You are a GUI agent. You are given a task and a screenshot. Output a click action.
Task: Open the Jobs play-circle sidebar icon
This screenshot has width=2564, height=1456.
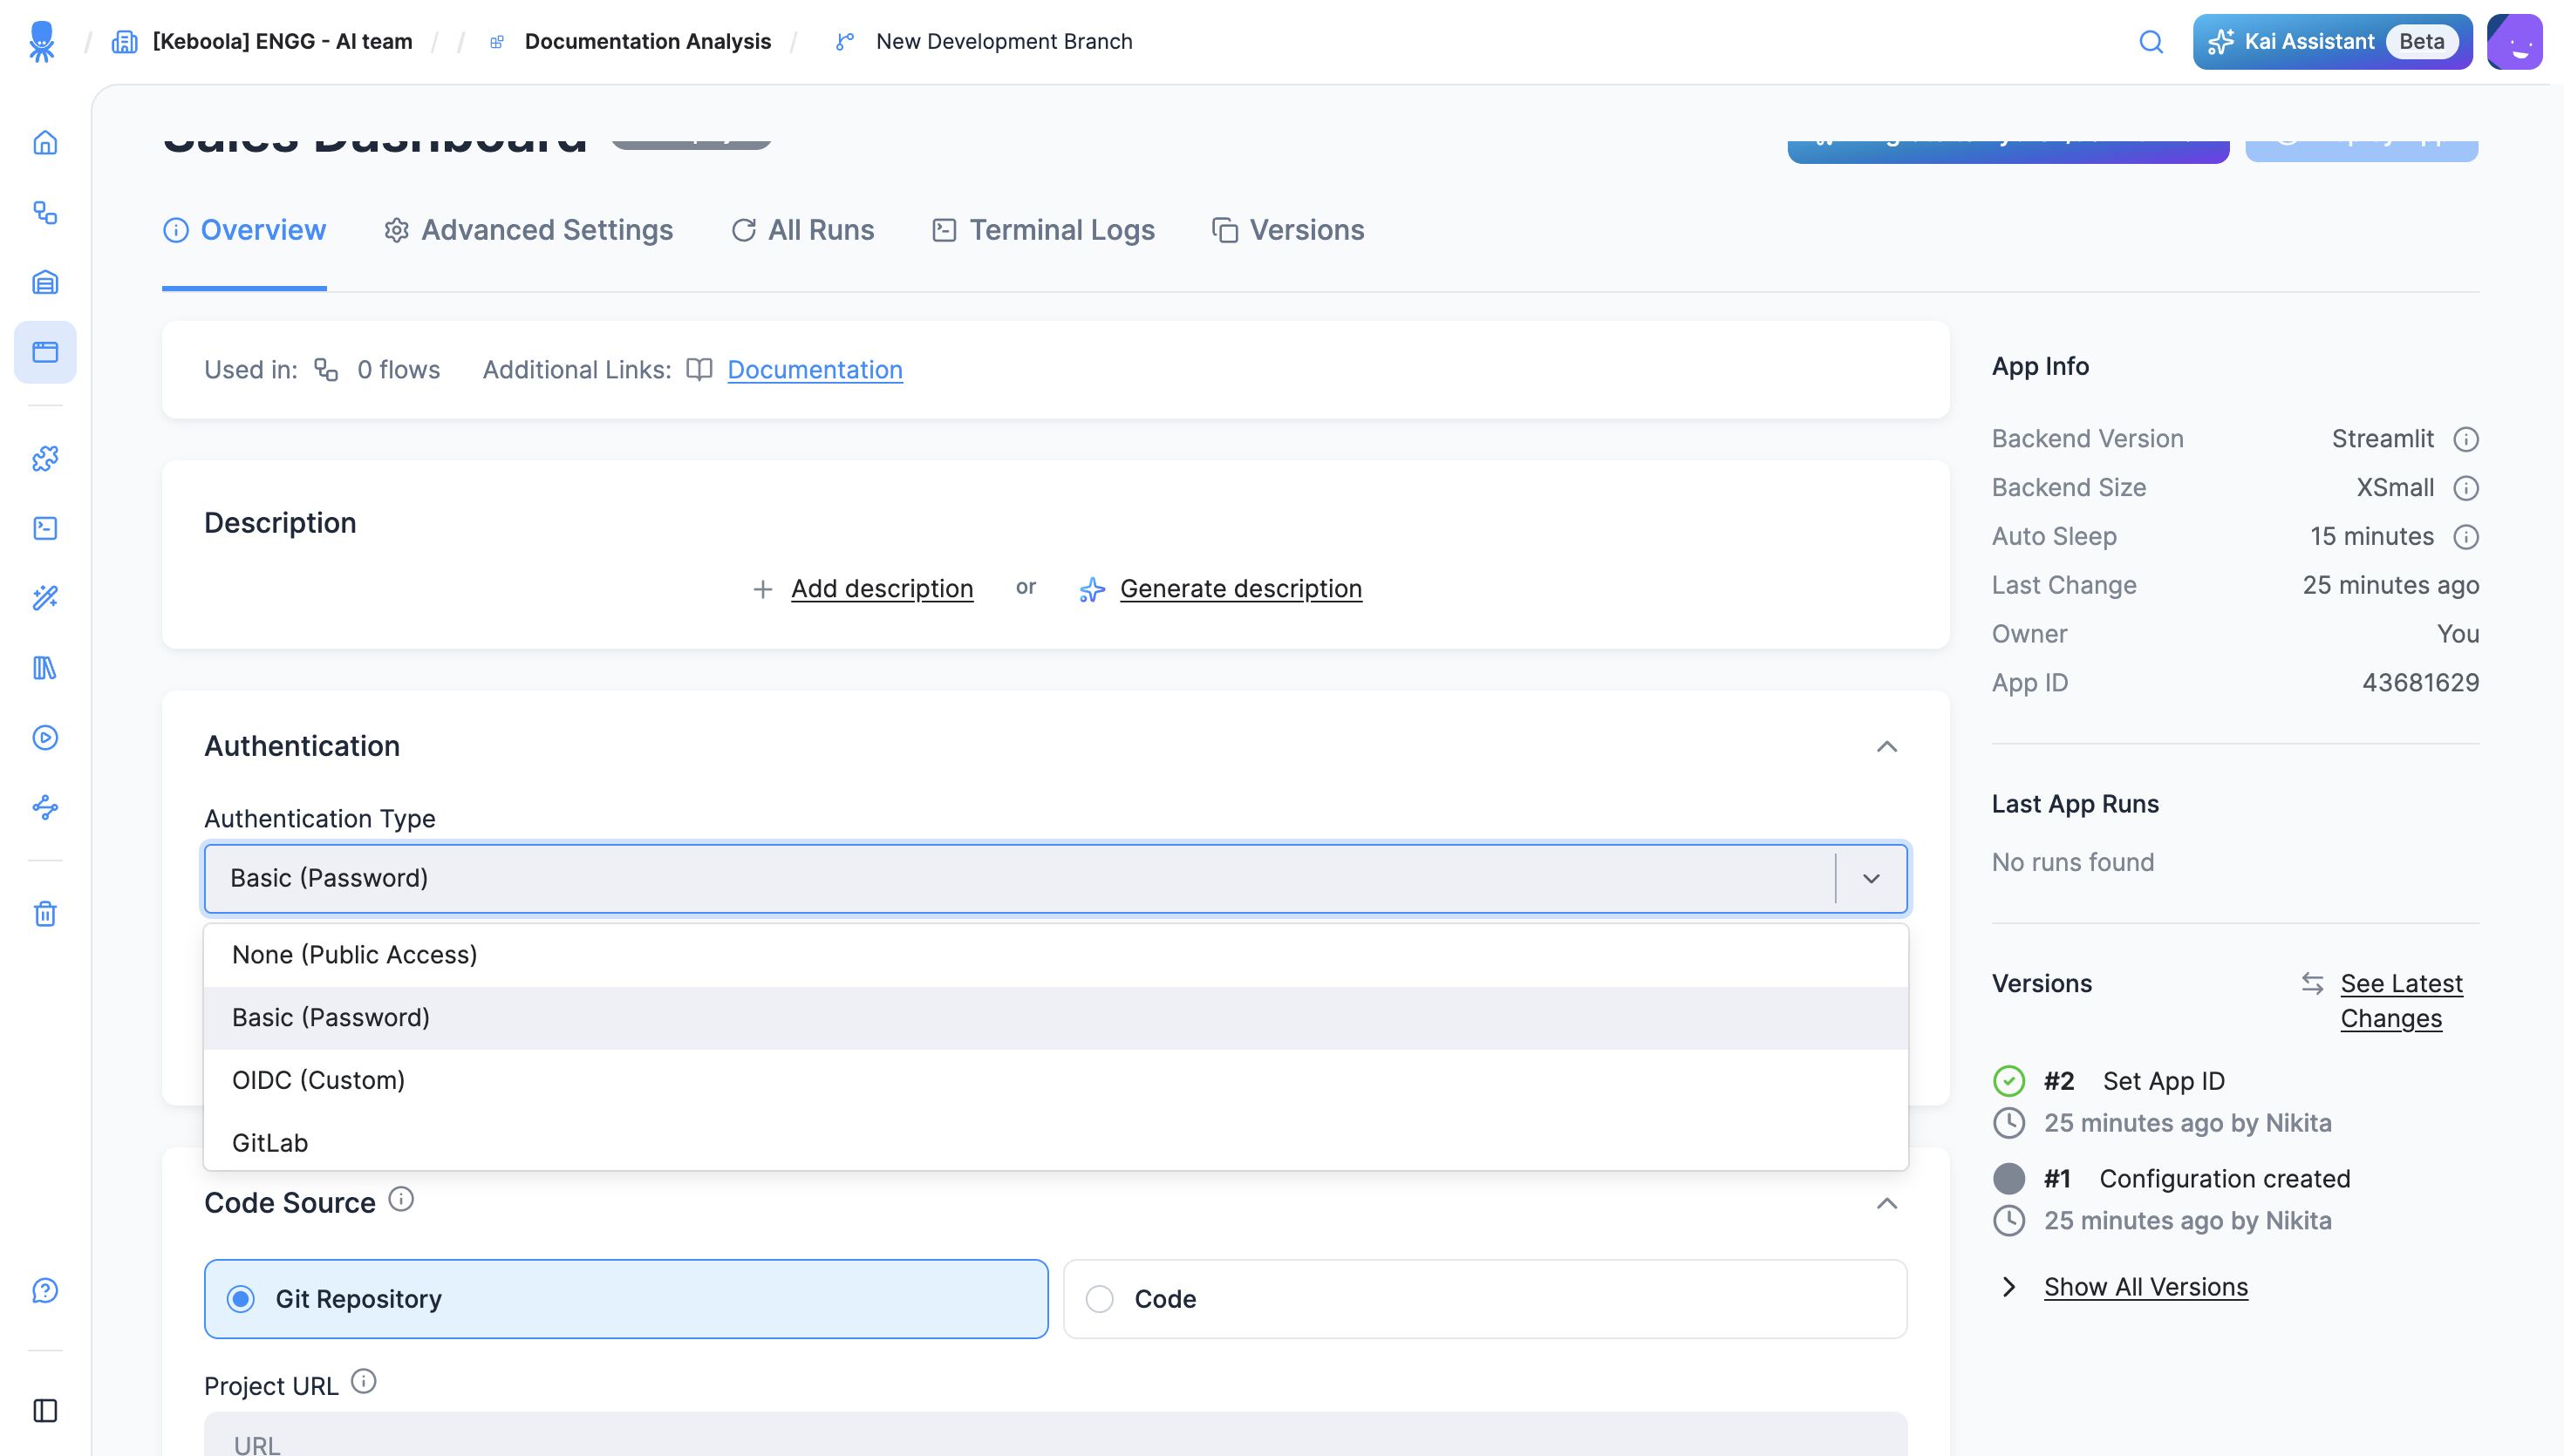click(x=45, y=738)
